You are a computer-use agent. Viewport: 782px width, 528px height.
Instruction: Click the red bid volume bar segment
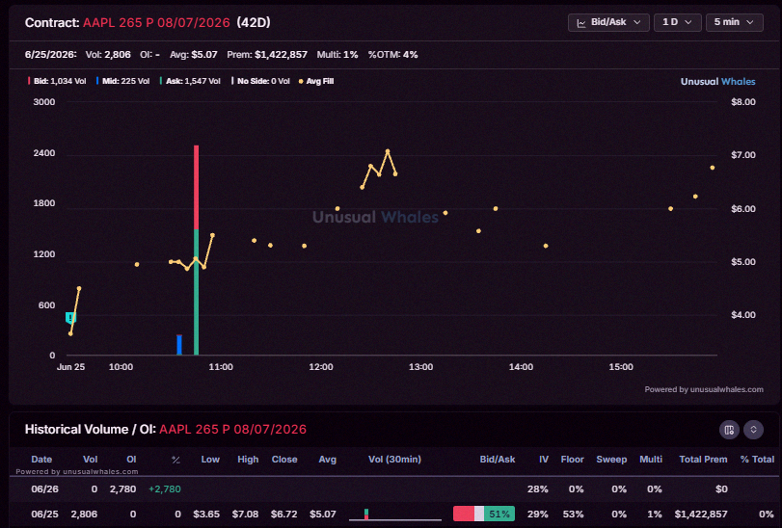tap(196, 187)
